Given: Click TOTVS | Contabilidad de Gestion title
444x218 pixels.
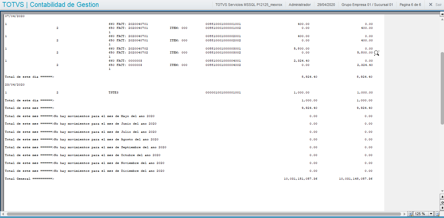Looking at the screenshot, I should [x=51, y=5].
